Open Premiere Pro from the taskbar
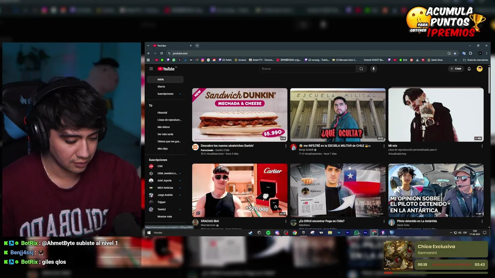The height and width of the screenshot is (278, 495). click(347, 233)
